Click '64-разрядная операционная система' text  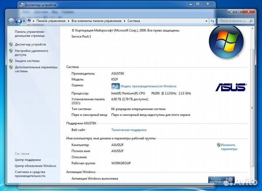tap(138, 109)
